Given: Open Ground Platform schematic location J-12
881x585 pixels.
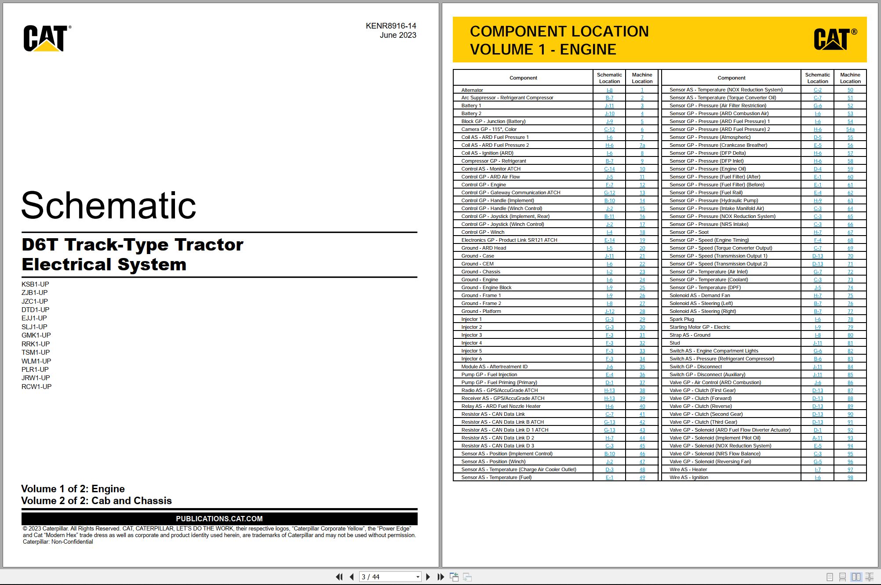Looking at the screenshot, I should [609, 312].
